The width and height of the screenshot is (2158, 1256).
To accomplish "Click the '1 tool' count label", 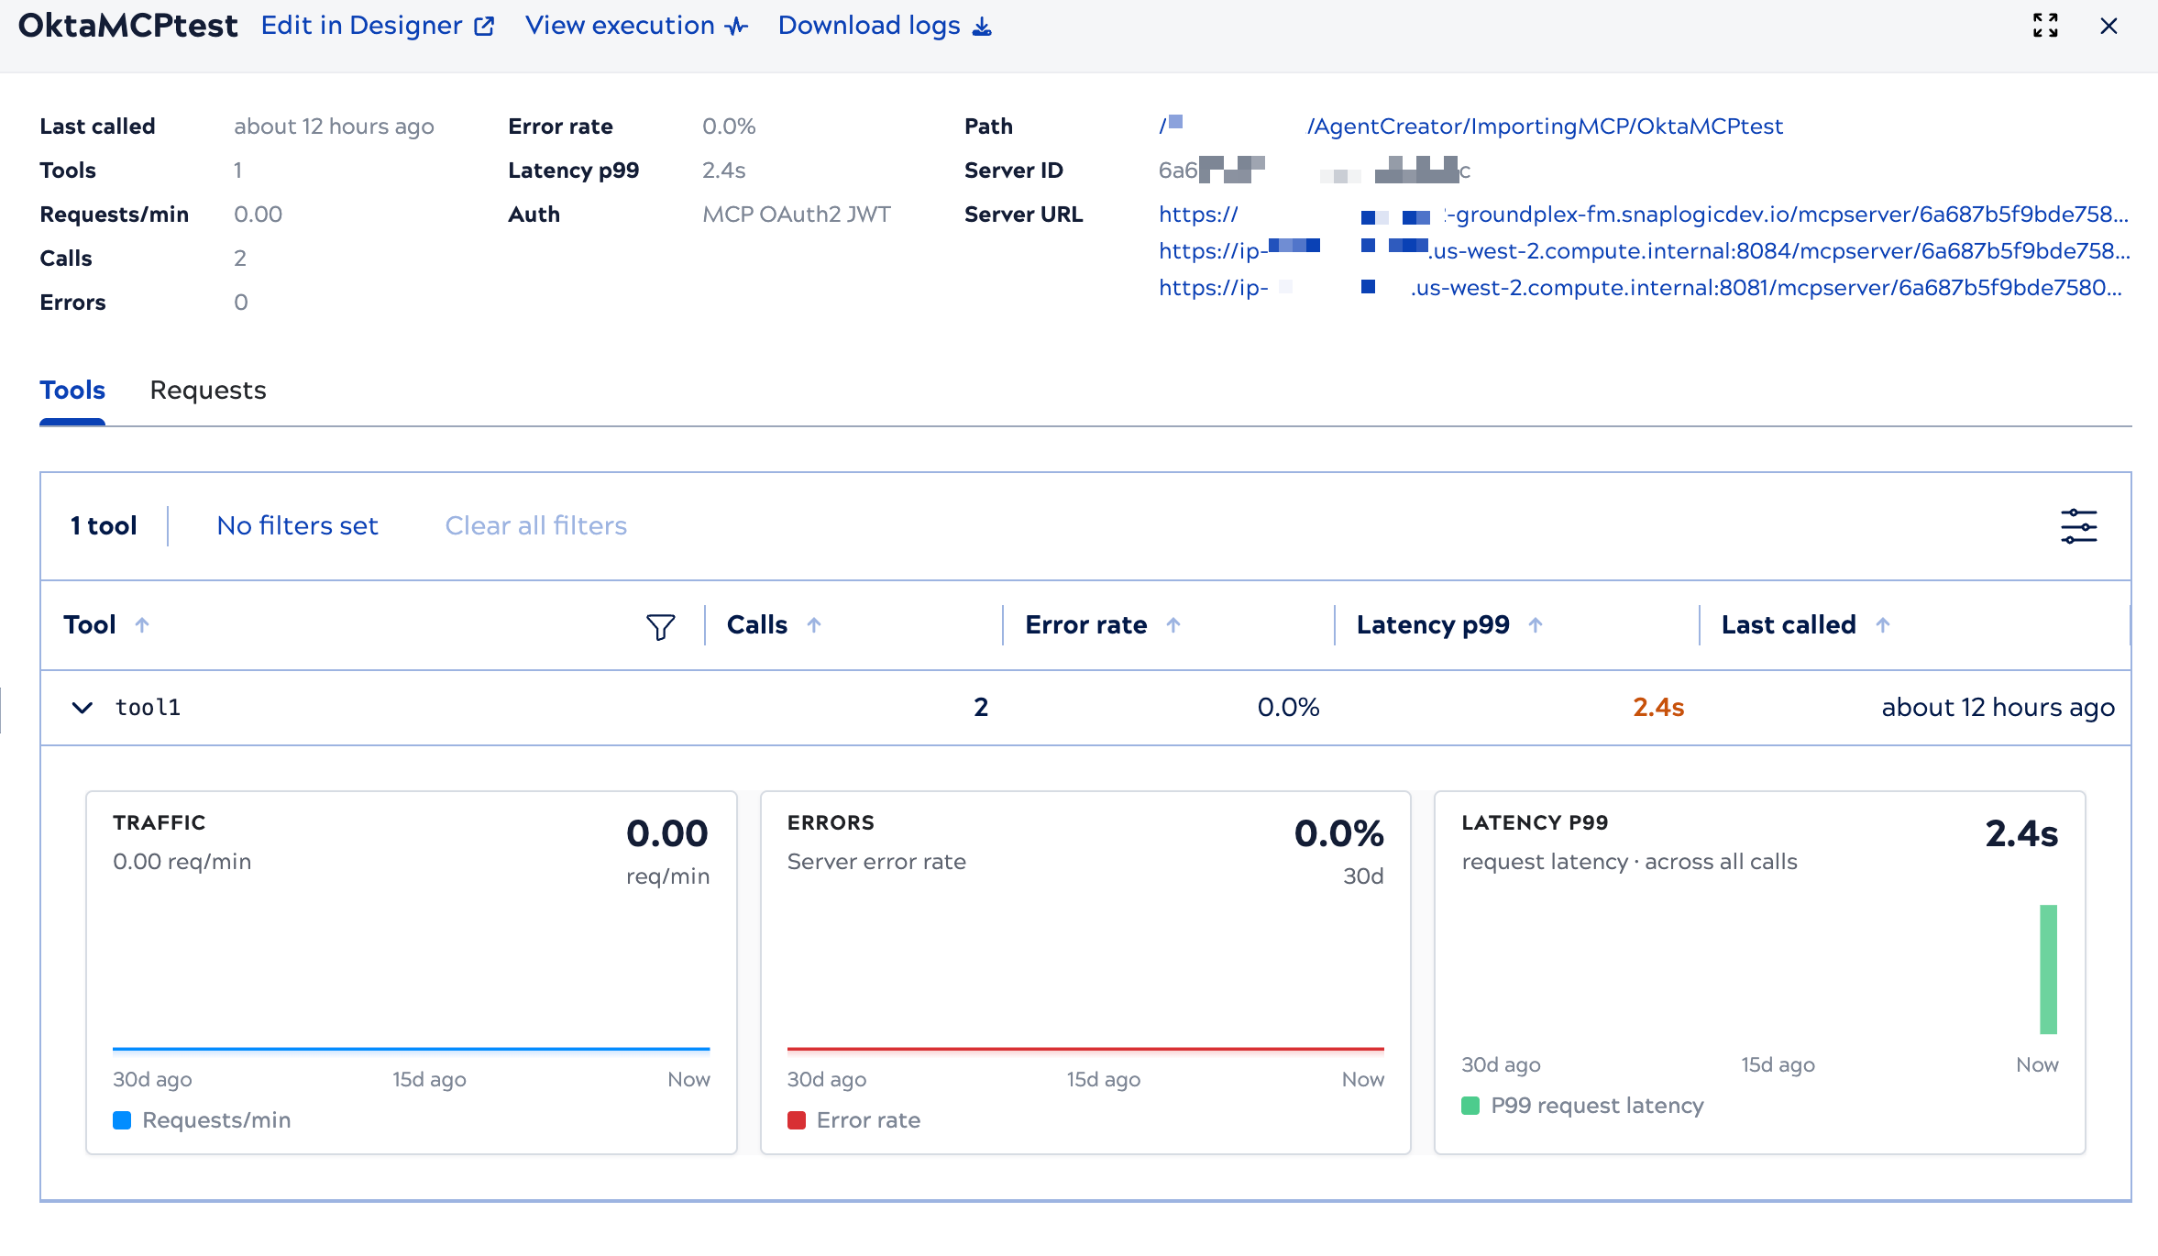I will [x=104, y=526].
